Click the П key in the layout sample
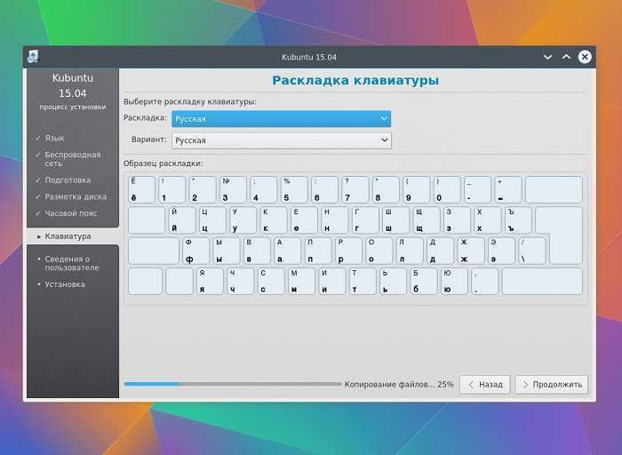 point(318,251)
